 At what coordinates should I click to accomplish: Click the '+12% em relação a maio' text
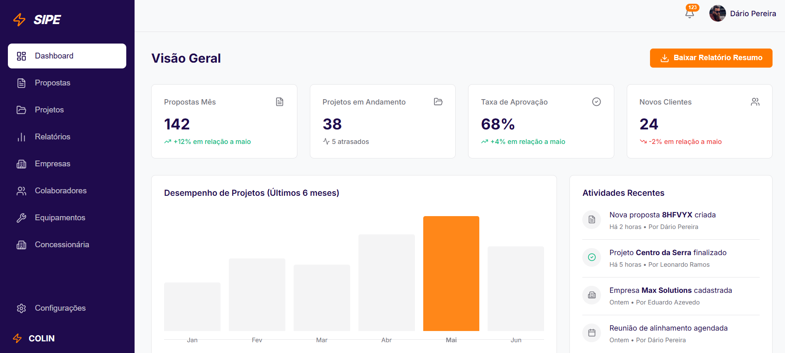(212, 141)
